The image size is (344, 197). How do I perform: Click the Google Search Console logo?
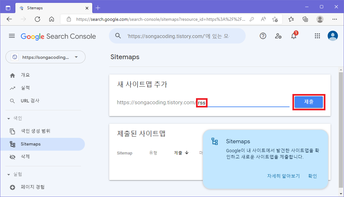pyautogui.click(x=58, y=36)
